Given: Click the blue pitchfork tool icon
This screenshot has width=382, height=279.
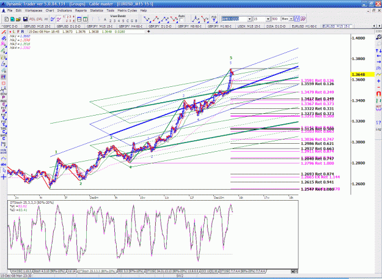Looking at the screenshot, I should coord(196,19).
